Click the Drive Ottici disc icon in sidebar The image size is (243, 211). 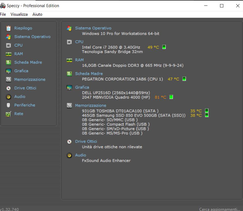click(x=8, y=88)
